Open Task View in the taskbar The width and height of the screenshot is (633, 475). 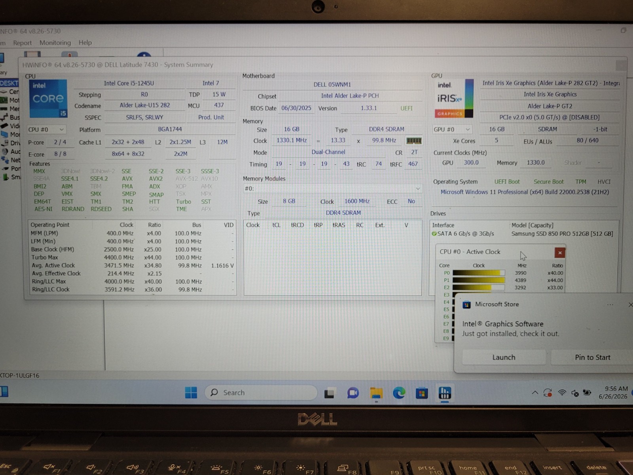click(329, 393)
